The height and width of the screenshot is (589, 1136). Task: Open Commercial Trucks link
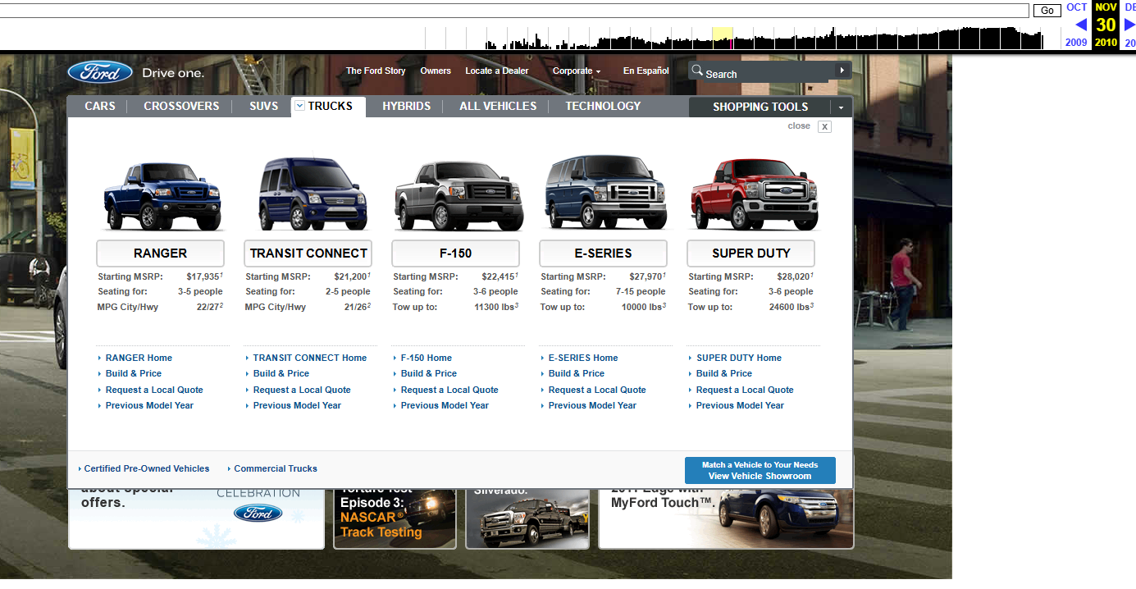[276, 468]
